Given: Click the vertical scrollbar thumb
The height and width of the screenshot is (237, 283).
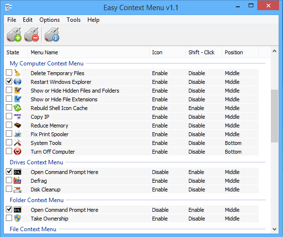Looking at the screenshot, I should pos(274,116).
